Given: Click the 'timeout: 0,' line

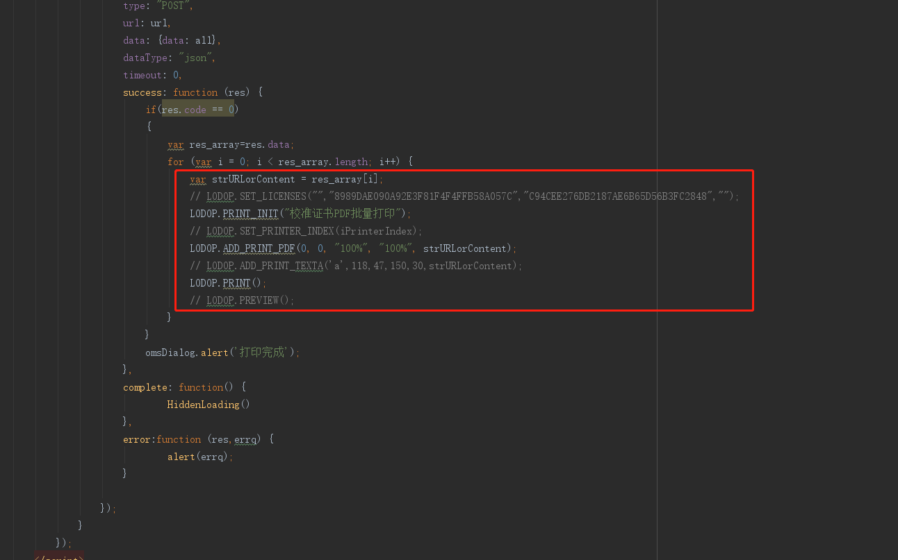Looking at the screenshot, I should [x=153, y=75].
